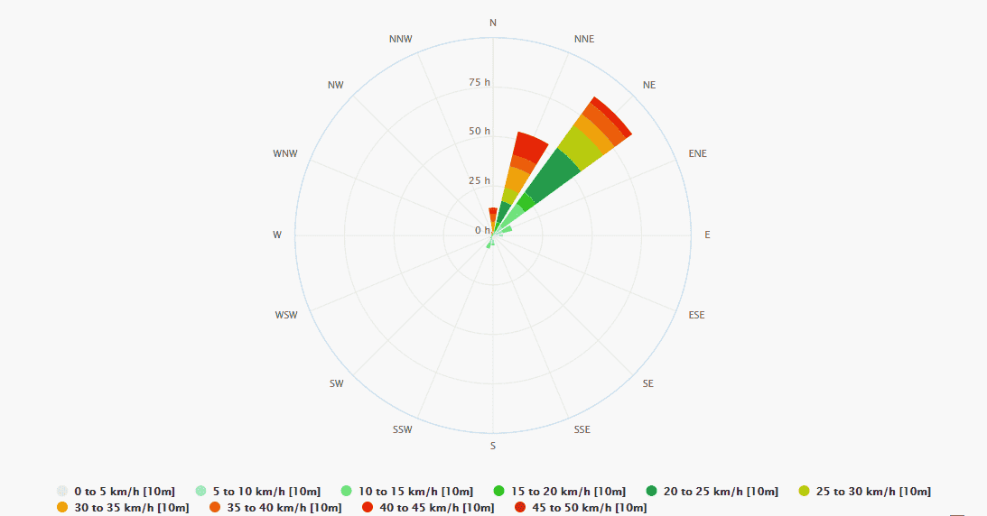
Task: Click the N direction label at top
Action: click(x=493, y=22)
